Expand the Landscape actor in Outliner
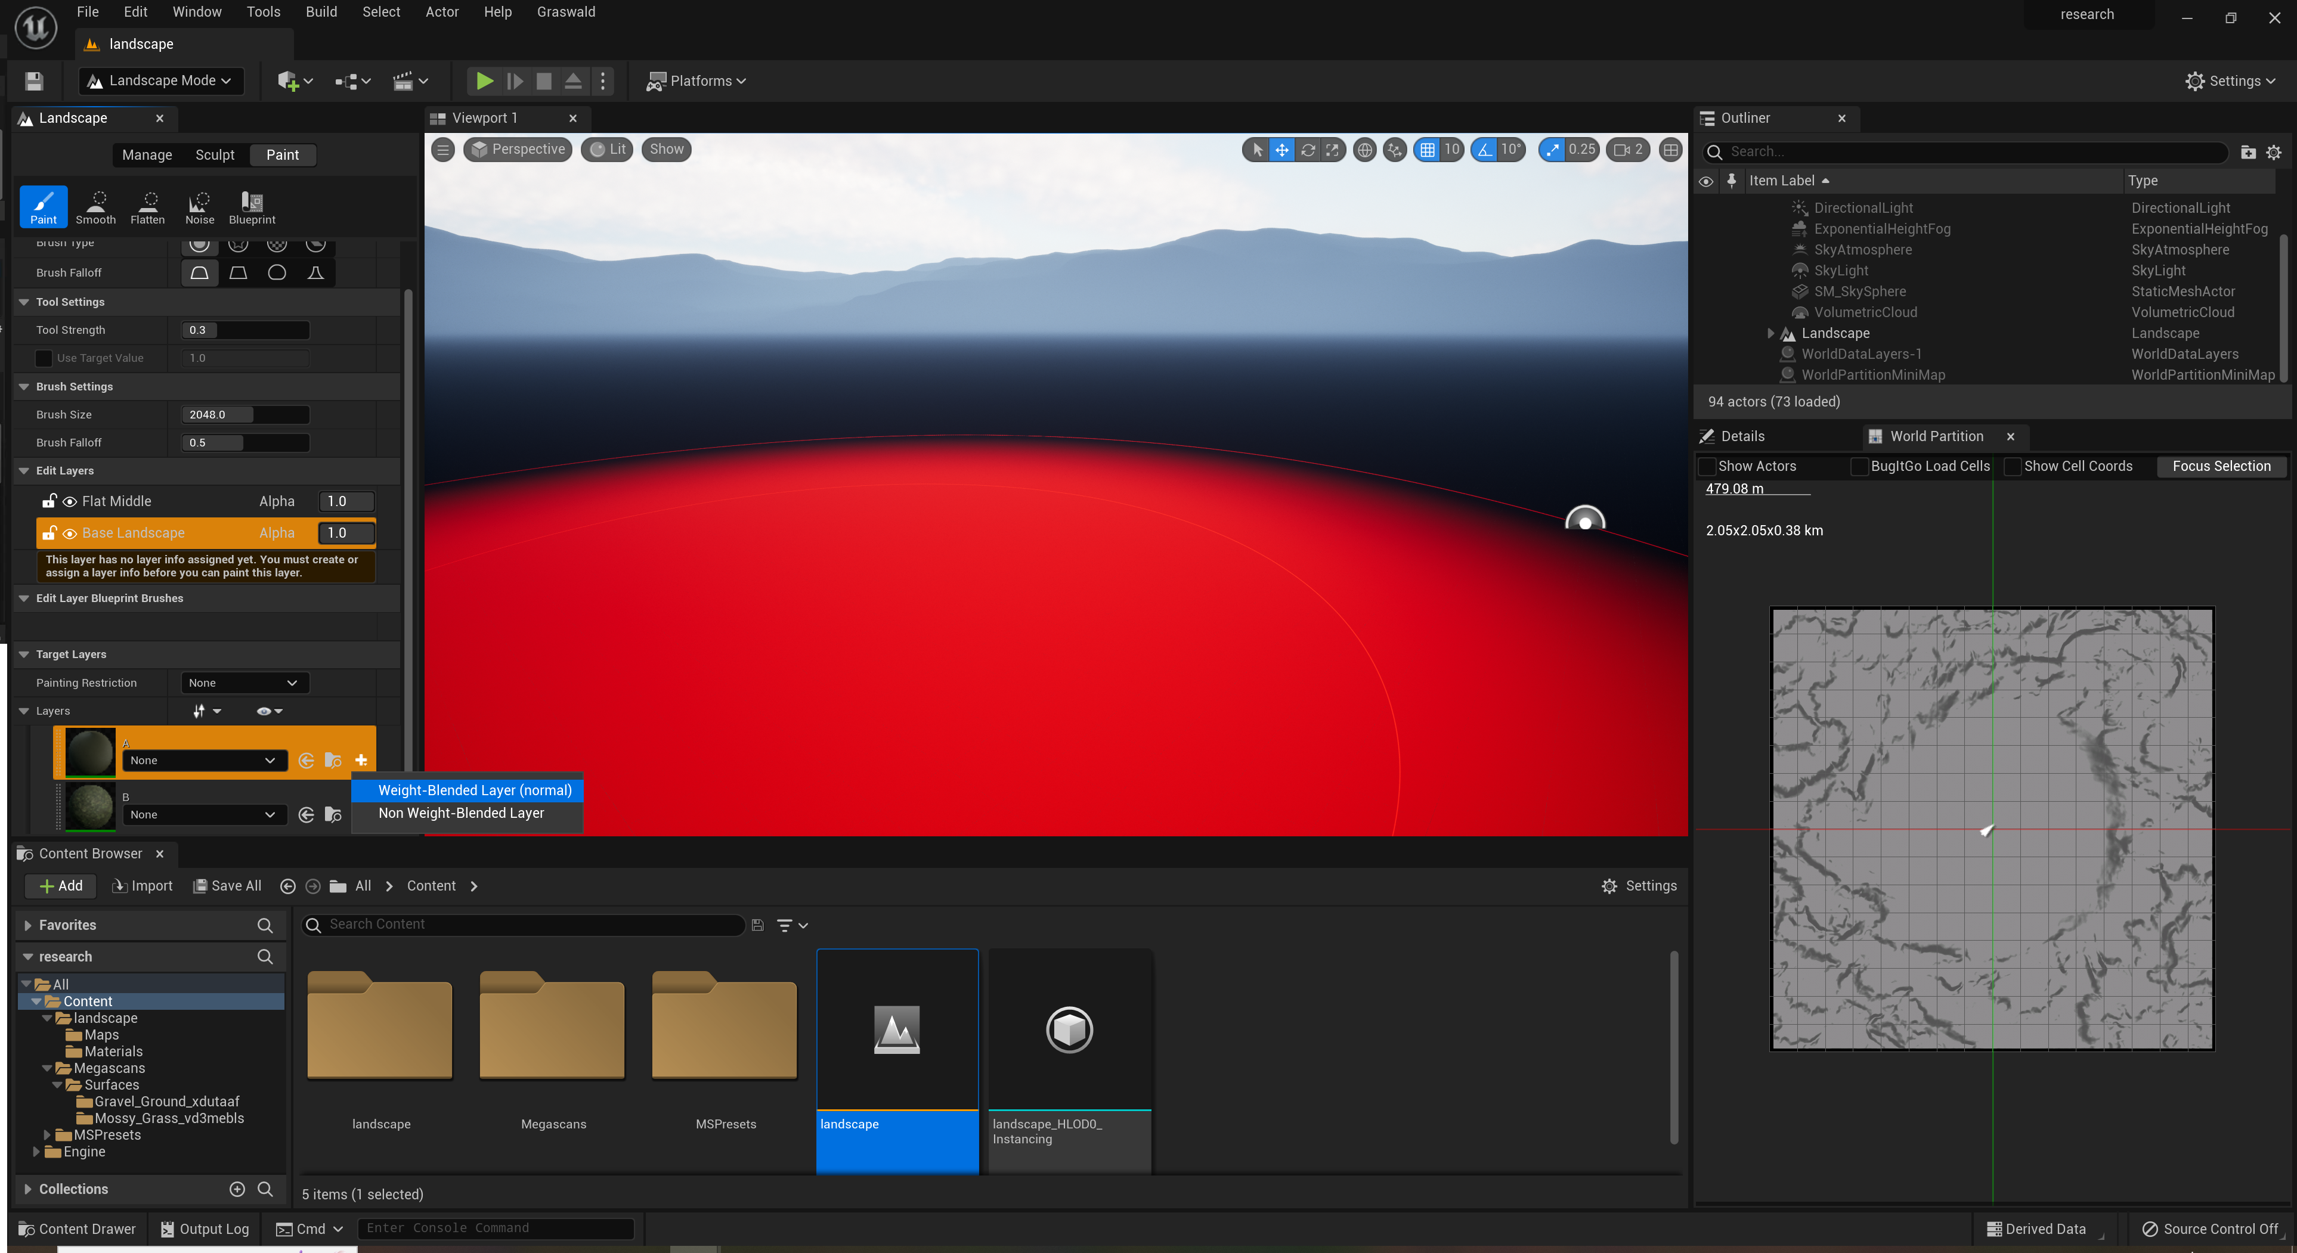Image resolution: width=2297 pixels, height=1253 pixels. point(1770,333)
